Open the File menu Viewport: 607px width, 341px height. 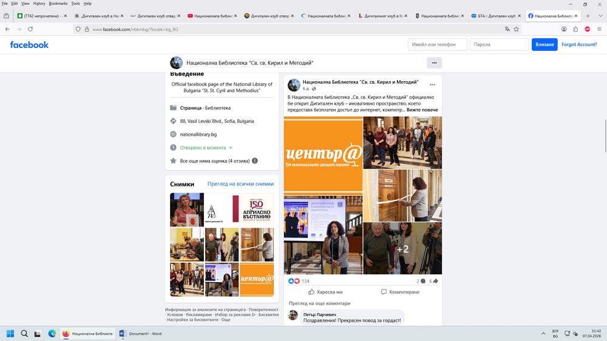click(x=5, y=4)
